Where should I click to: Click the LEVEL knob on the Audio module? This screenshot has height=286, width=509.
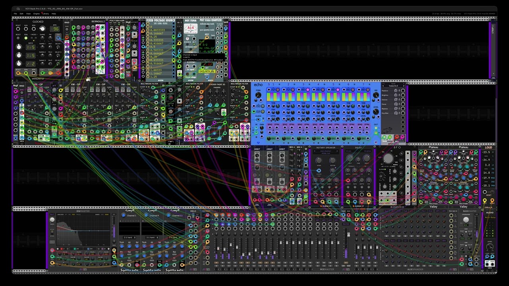(x=490, y=247)
